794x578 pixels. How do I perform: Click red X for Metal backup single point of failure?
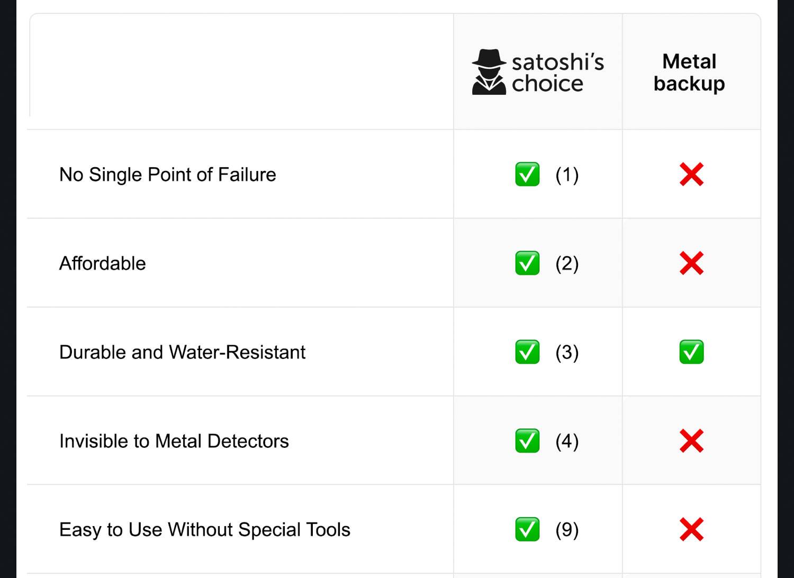click(x=691, y=174)
